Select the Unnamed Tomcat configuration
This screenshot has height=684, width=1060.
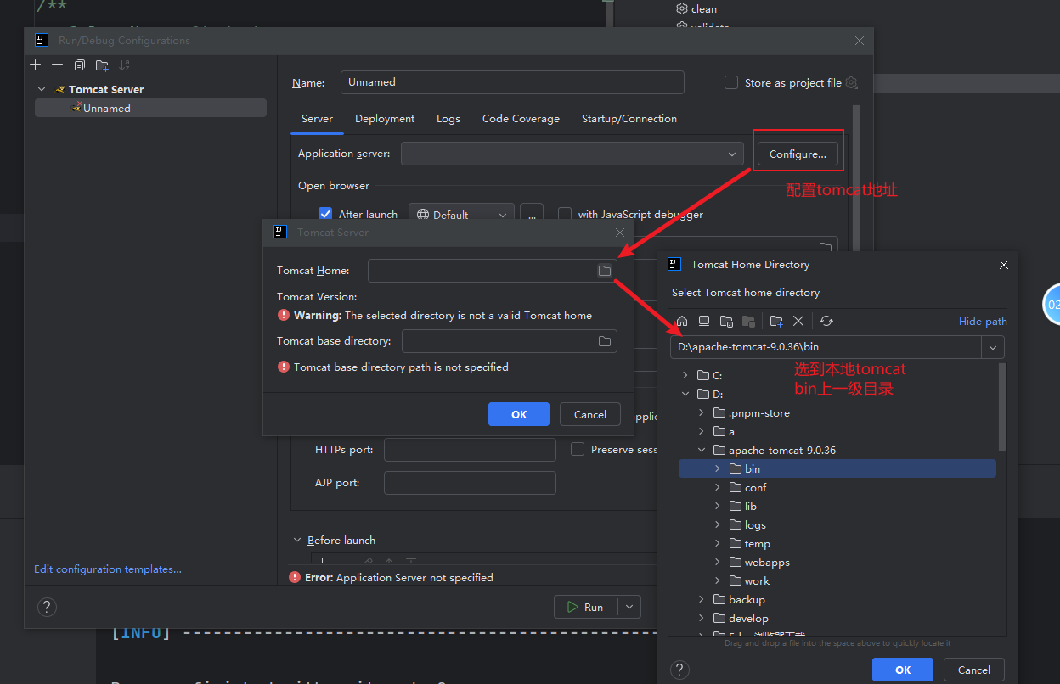tap(150, 108)
